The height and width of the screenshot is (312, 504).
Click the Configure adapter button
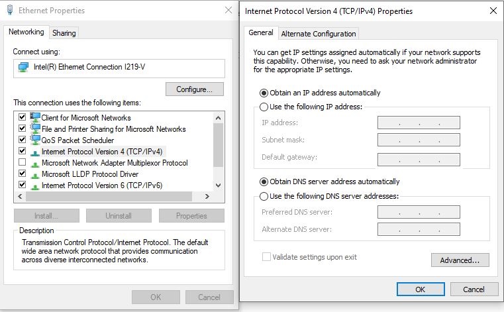click(x=195, y=89)
